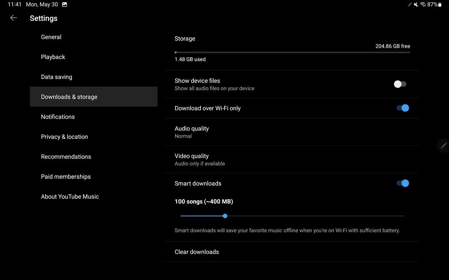
Task: Open the floating edit pencil on right edge
Action: pos(443,145)
